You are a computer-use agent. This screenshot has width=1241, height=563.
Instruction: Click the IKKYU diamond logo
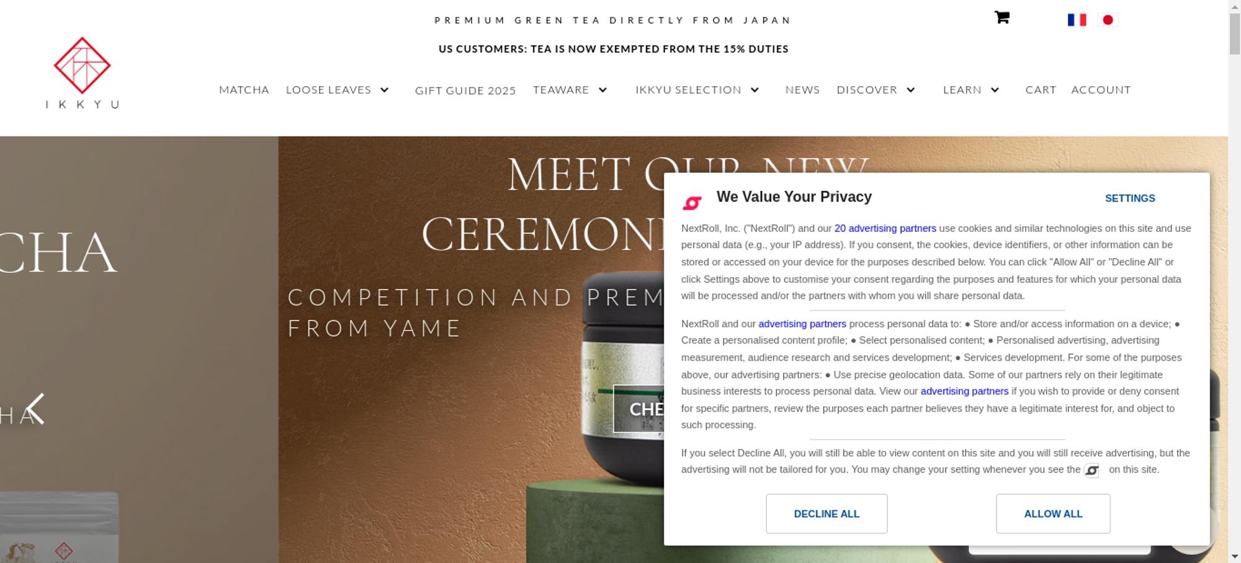click(82, 66)
